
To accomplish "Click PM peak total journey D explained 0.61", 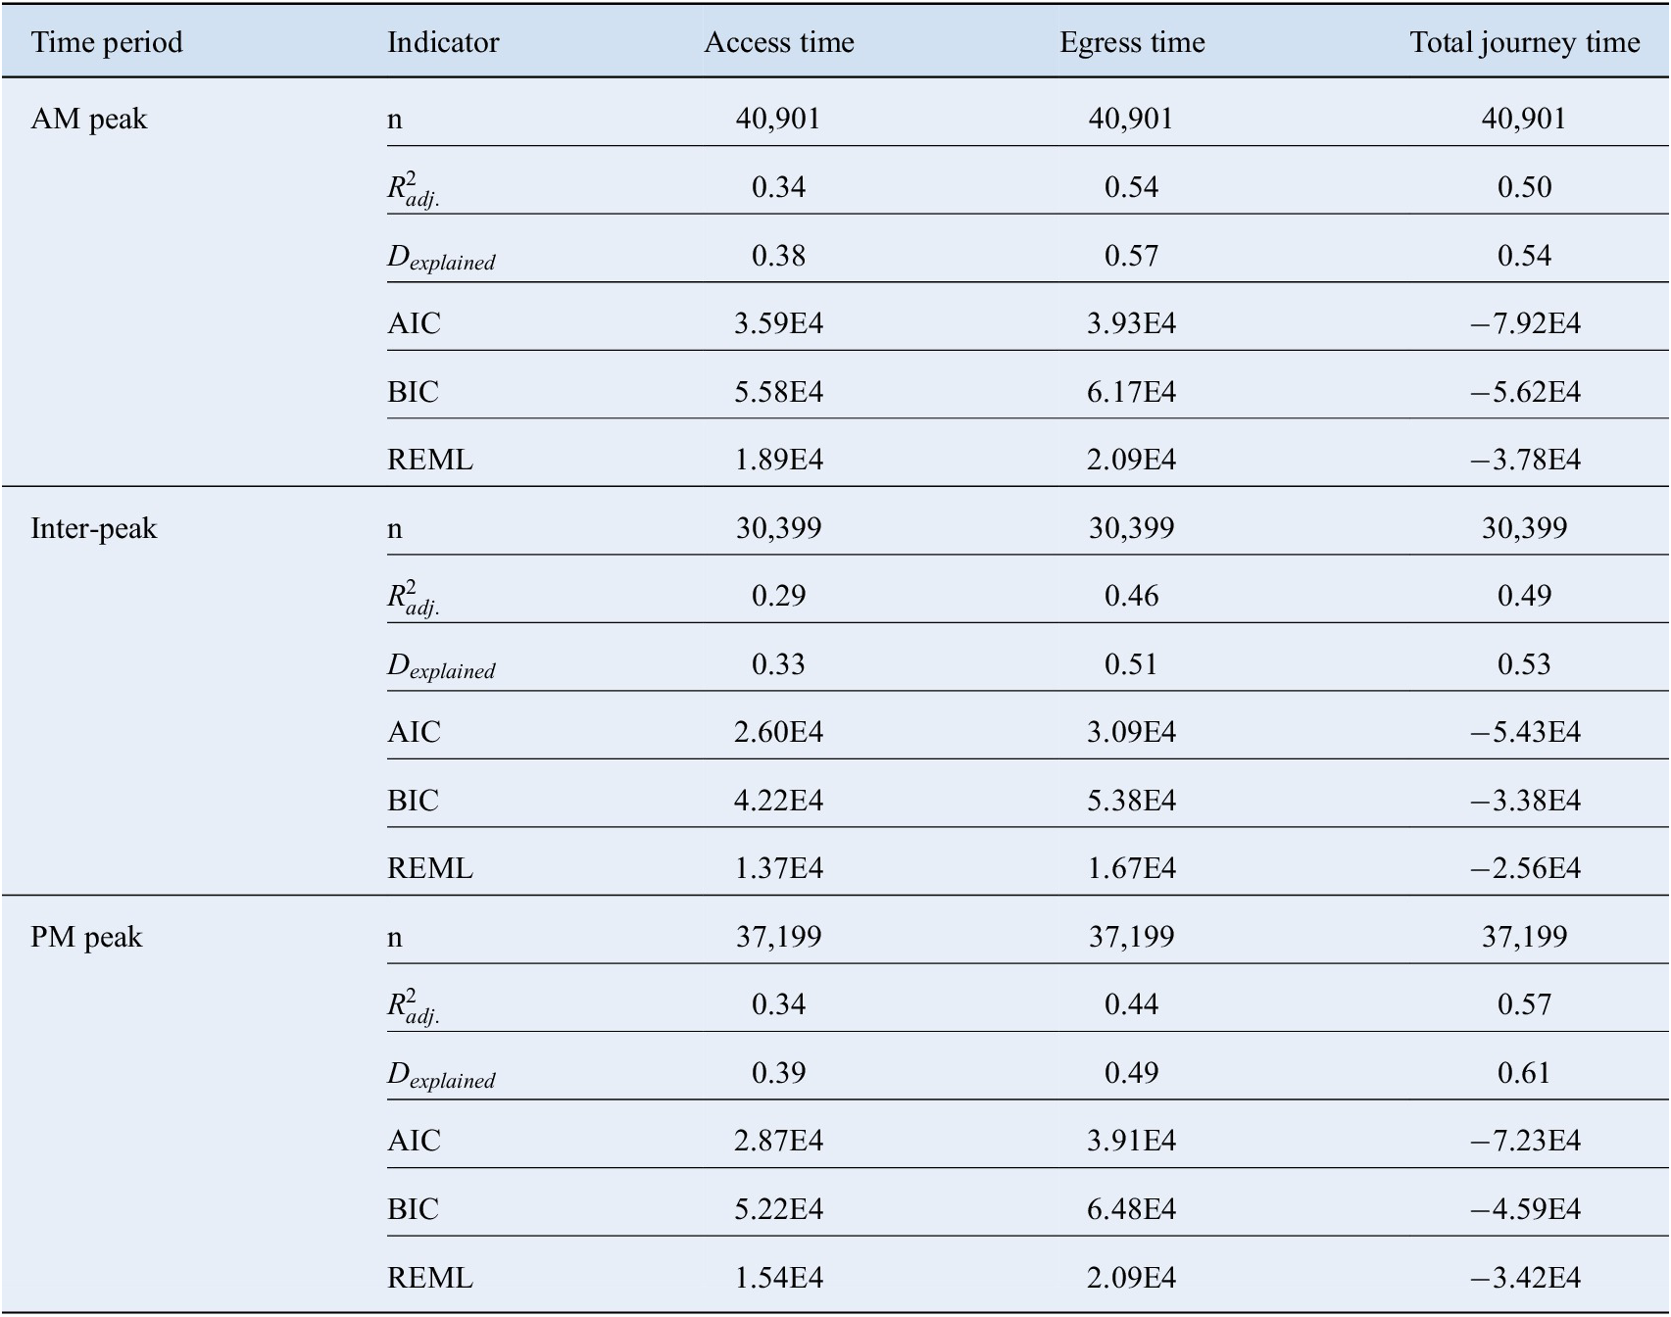I will (x=1524, y=1073).
